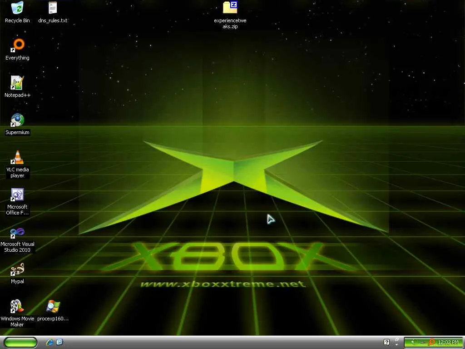Select the Windows Movie Maker shortcut
This screenshot has width=465, height=349.
pyautogui.click(x=17, y=307)
